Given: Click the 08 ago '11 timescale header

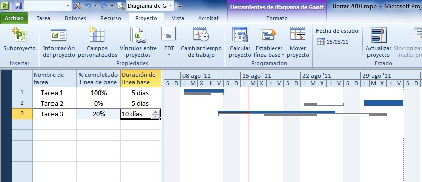Looking at the screenshot, I should 210,76.
